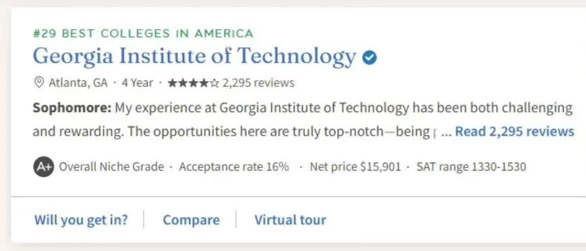Click the 2,295 reviews count beside stars
586x251 pixels.
pyautogui.click(x=258, y=83)
